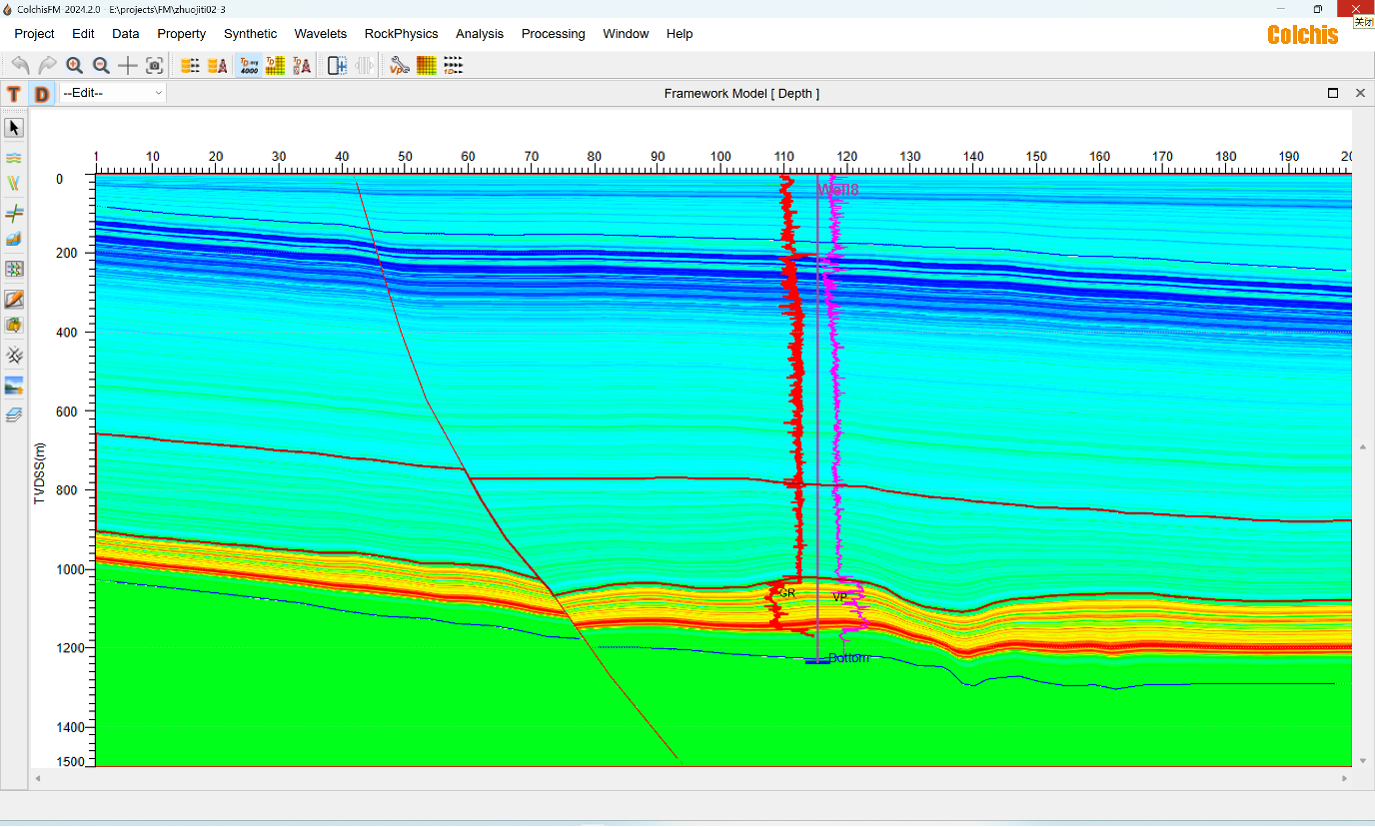This screenshot has height=827, width=1375.
Task: Open the Property menu
Action: pyautogui.click(x=181, y=34)
